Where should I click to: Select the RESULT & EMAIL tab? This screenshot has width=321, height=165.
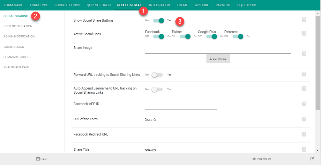130,5
